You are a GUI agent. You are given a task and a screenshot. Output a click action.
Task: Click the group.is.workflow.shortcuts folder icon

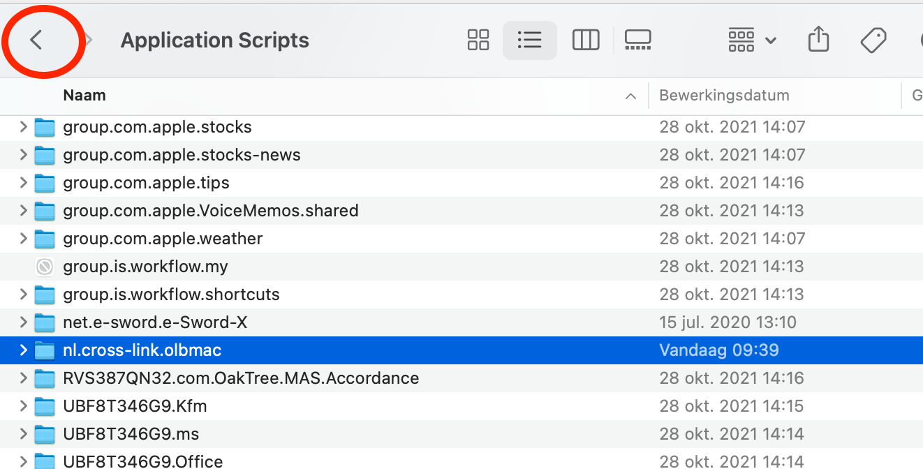(x=45, y=295)
